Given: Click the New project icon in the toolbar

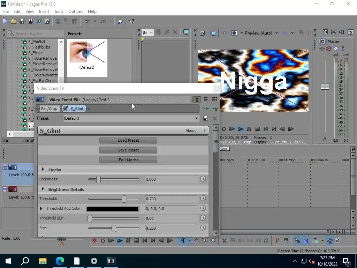Looking at the screenshot, I should [5, 21].
